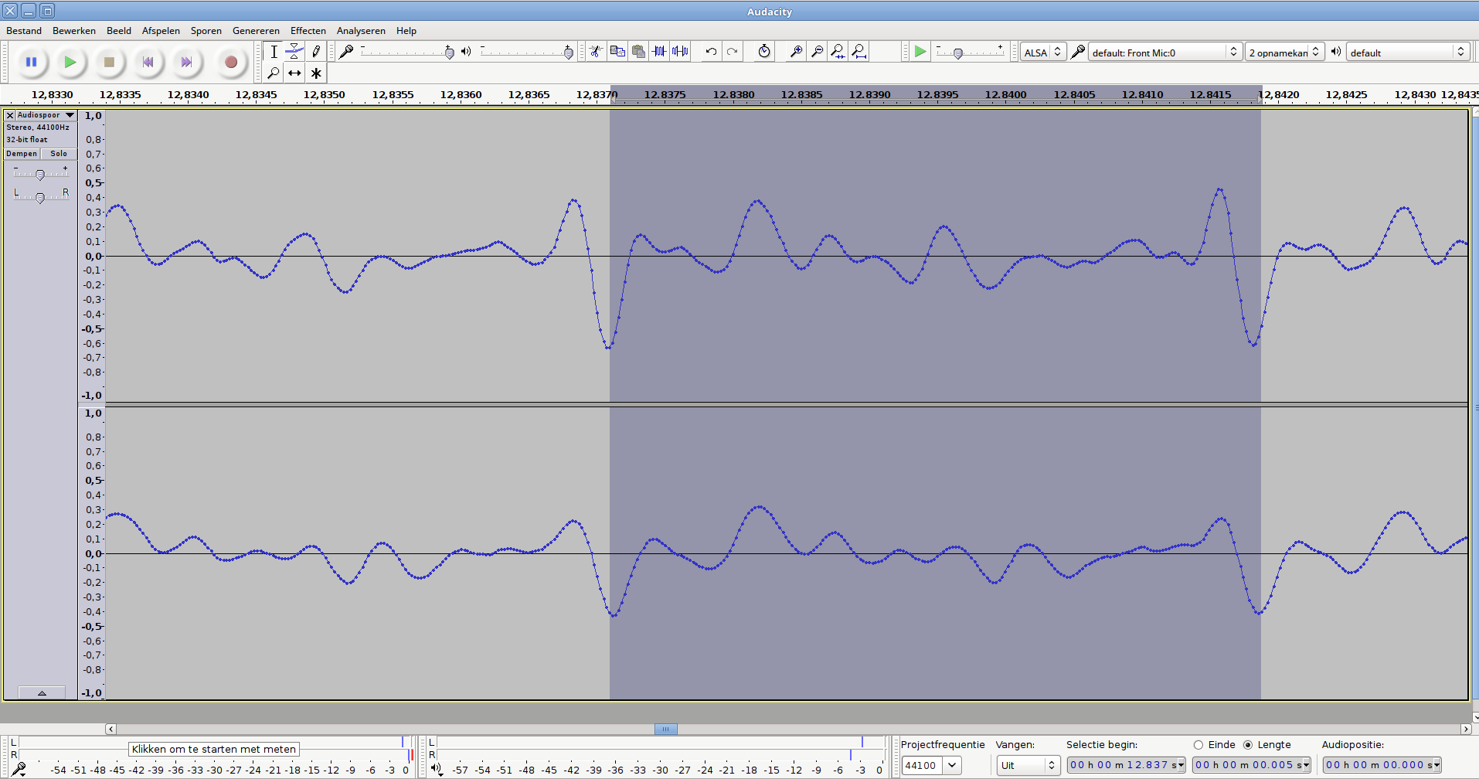Open the ALSA audio host dropdown
This screenshot has width=1479, height=779.
click(1042, 53)
